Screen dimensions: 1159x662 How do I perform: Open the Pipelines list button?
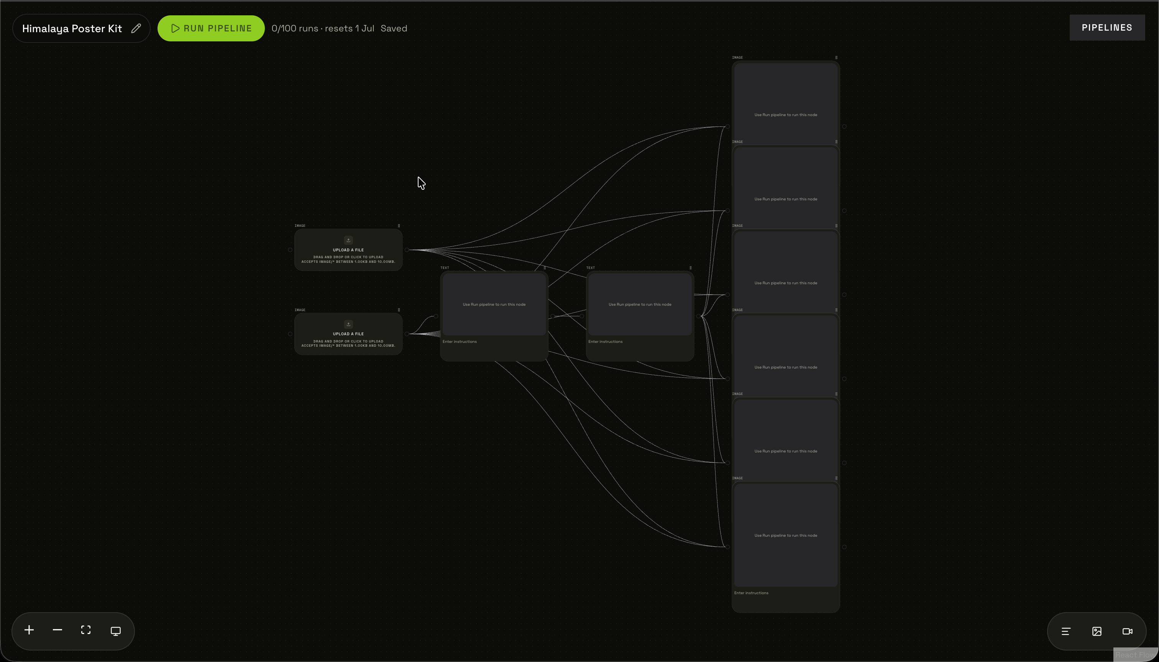(x=1107, y=28)
